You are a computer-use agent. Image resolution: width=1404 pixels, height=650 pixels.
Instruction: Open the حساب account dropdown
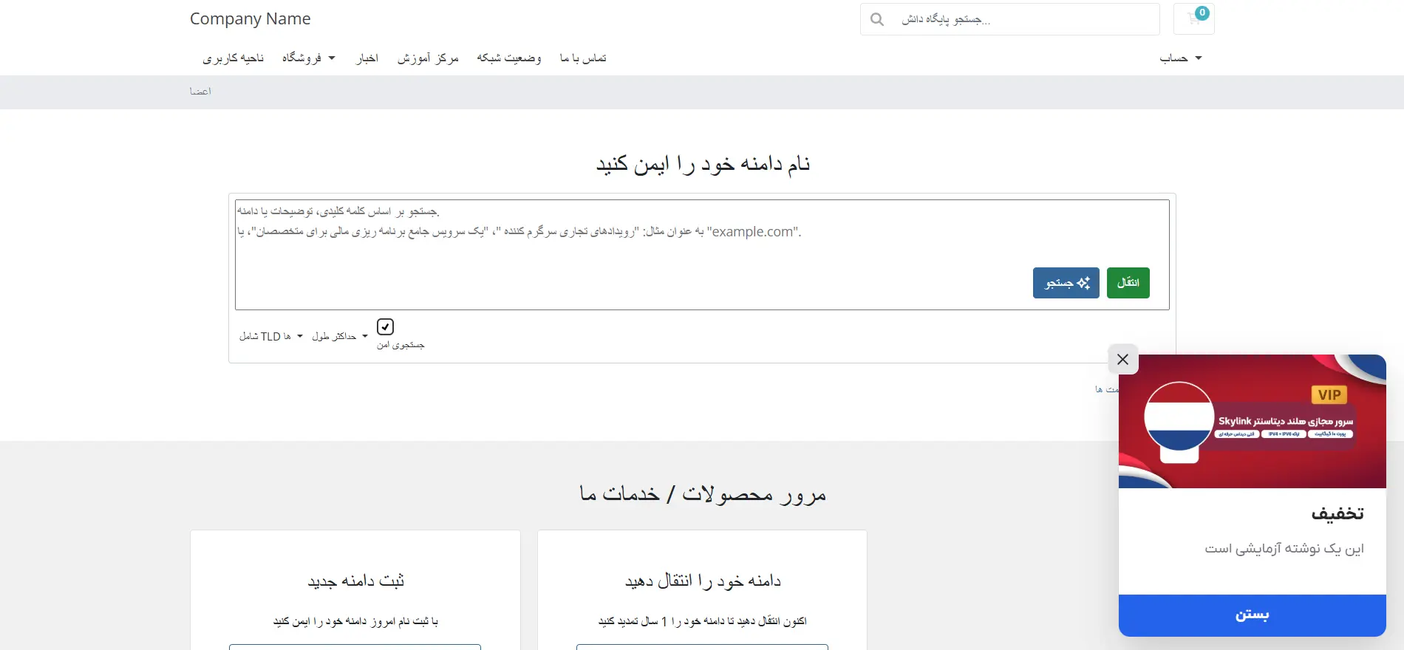point(1180,58)
